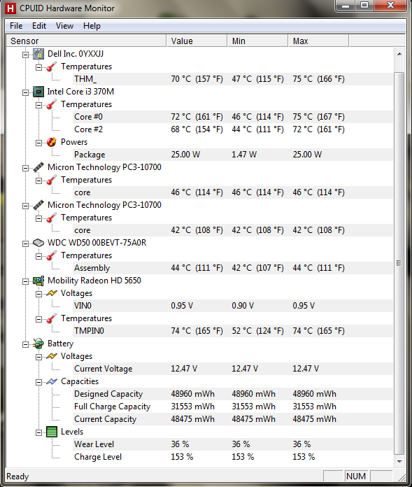Viewport: 412px width, 487px height.
Task: Click the 153 % Charge Level value
Action: (x=182, y=457)
